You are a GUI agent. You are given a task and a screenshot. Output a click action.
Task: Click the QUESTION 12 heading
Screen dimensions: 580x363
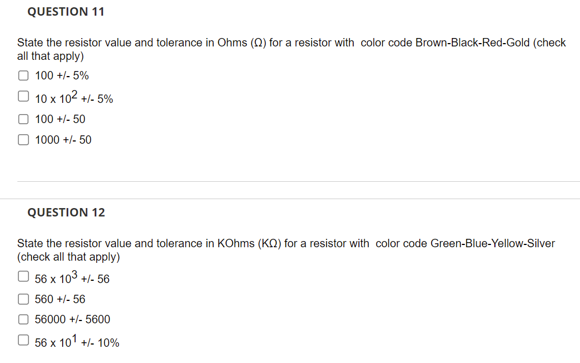[x=66, y=213]
